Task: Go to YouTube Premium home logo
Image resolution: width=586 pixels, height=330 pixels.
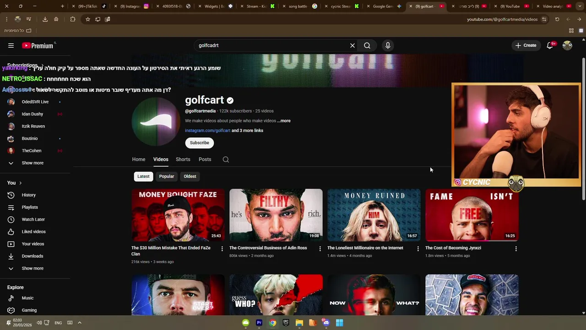Action: (x=38, y=45)
